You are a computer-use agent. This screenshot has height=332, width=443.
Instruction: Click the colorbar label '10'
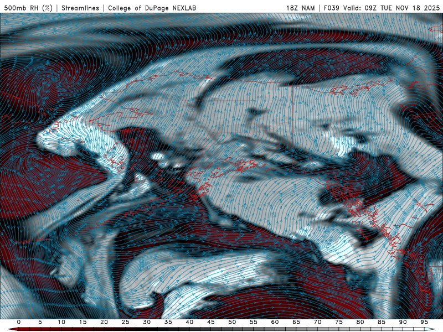tap(61, 322)
